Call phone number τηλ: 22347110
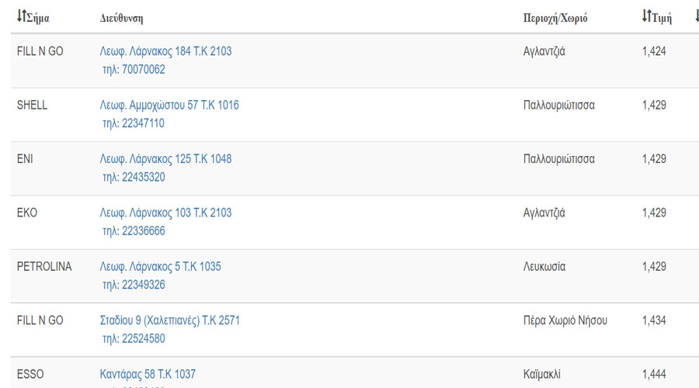Screen dimensions: 699x388 [134, 123]
